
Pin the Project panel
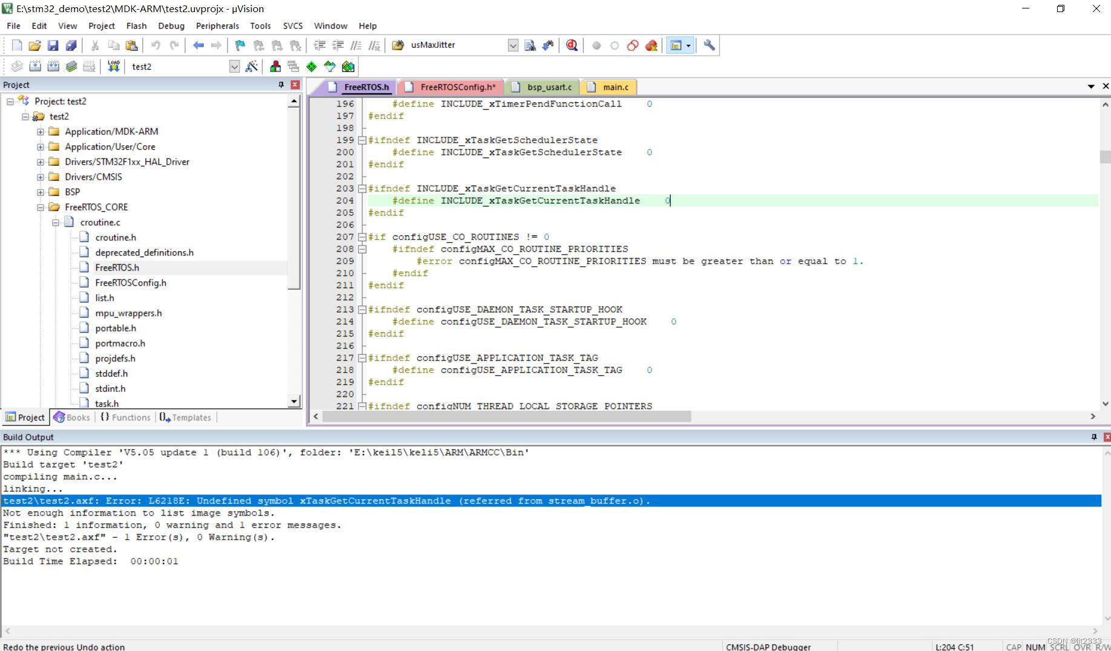(x=280, y=85)
